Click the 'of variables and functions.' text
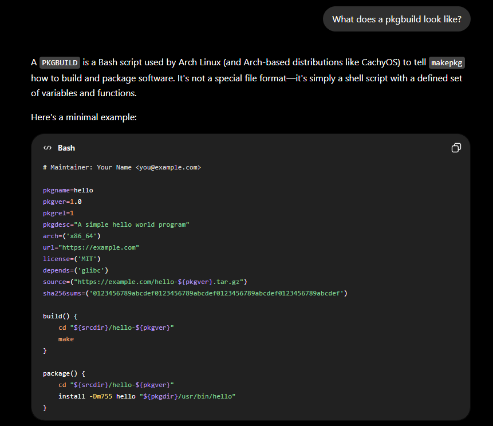The height and width of the screenshot is (426, 493). (x=84, y=93)
